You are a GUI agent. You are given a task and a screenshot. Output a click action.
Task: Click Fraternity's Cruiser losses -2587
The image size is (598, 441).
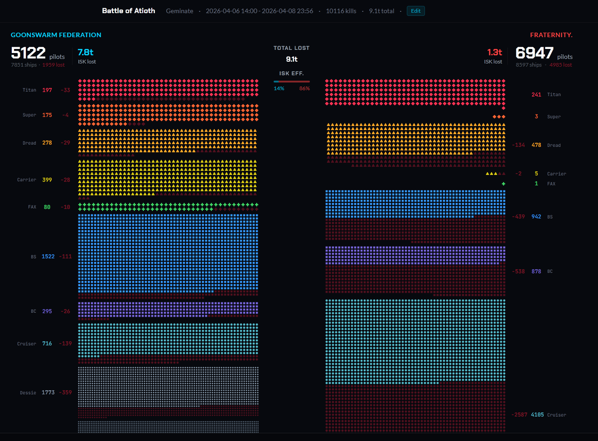click(x=520, y=415)
